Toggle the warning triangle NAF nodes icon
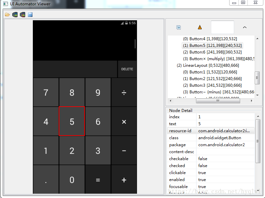Screen dimensions: 265x198 click(200, 27)
